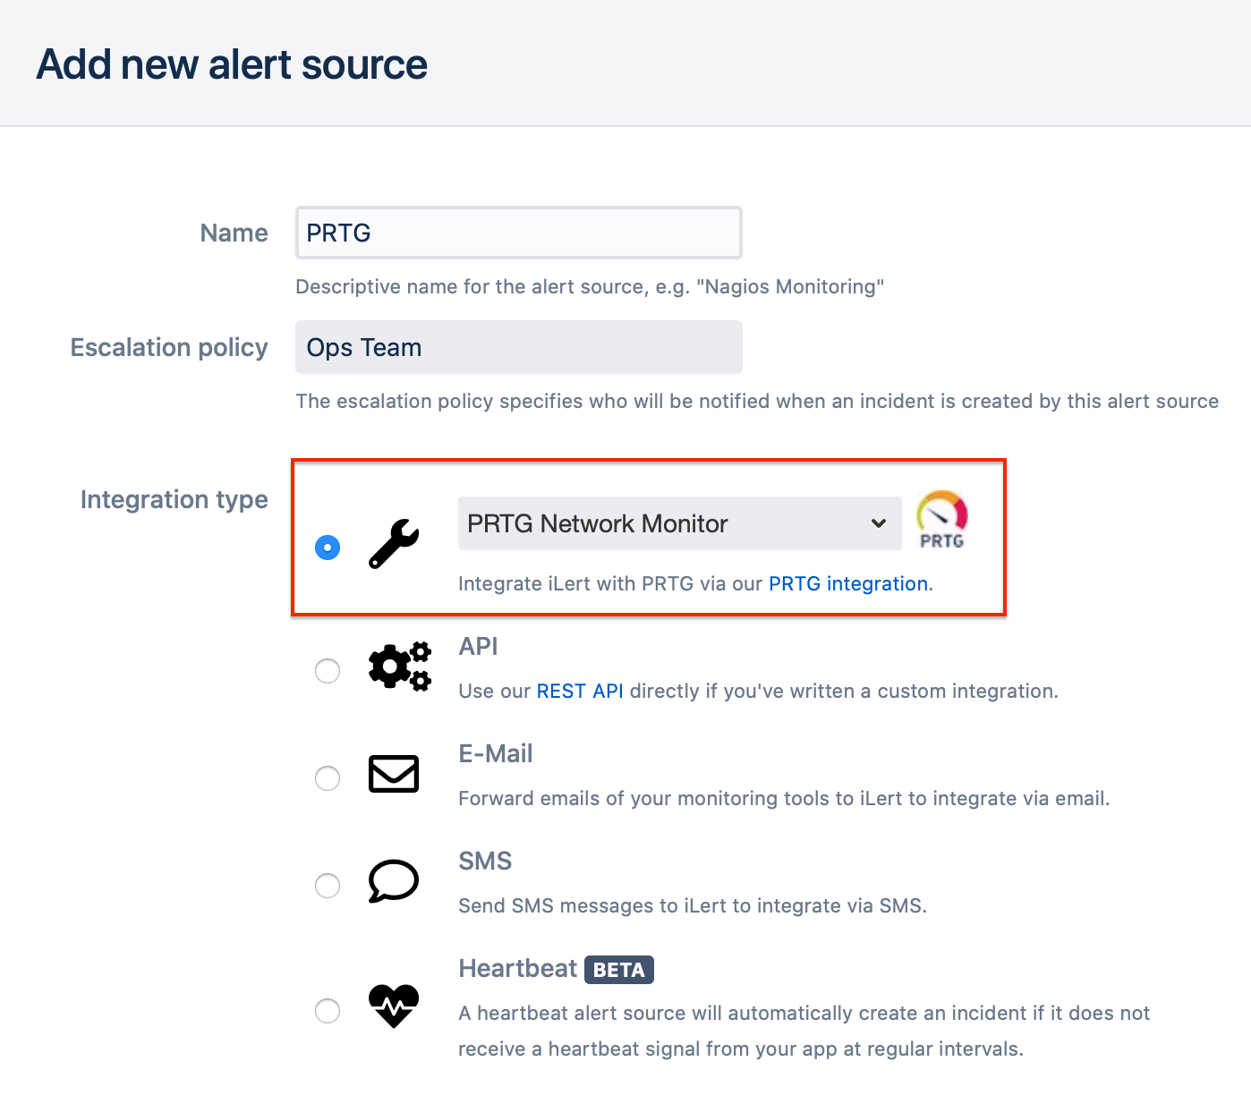Click the dropdown chevron arrow

pos(879,523)
